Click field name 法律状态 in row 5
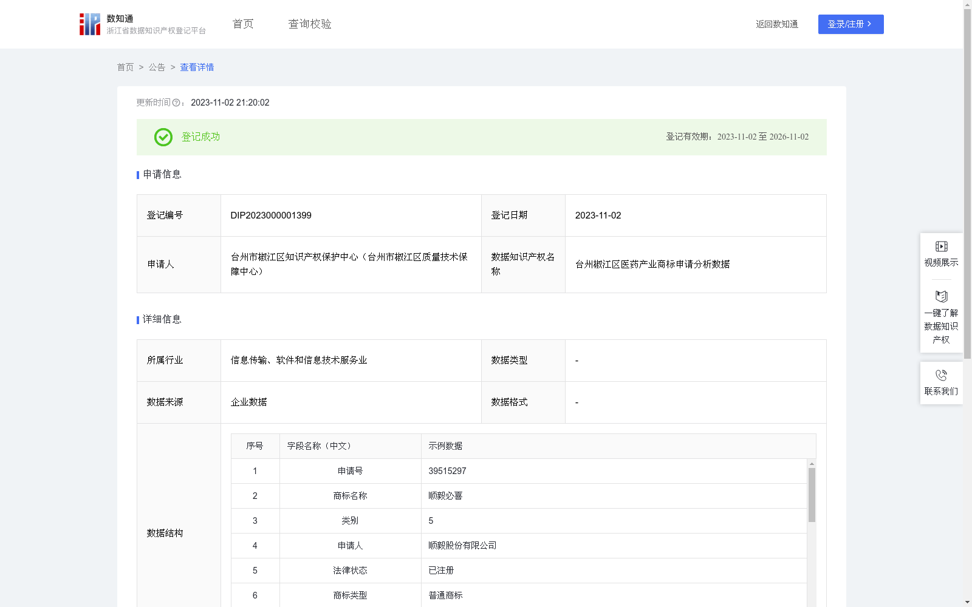Screen dimensions: 972x607 (x=351, y=571)
